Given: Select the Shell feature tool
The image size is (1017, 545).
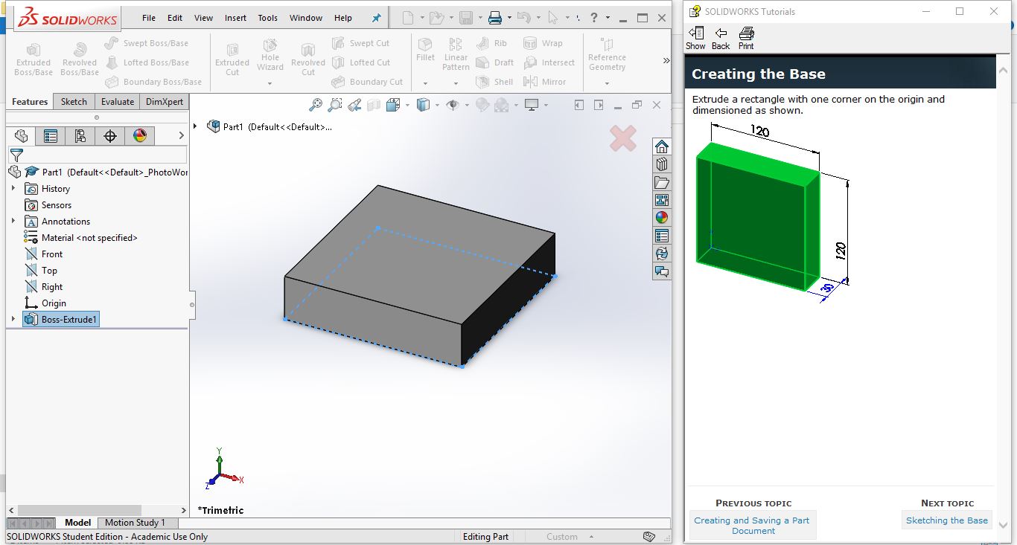Looking at the screenshot, I should click(494, 82).
